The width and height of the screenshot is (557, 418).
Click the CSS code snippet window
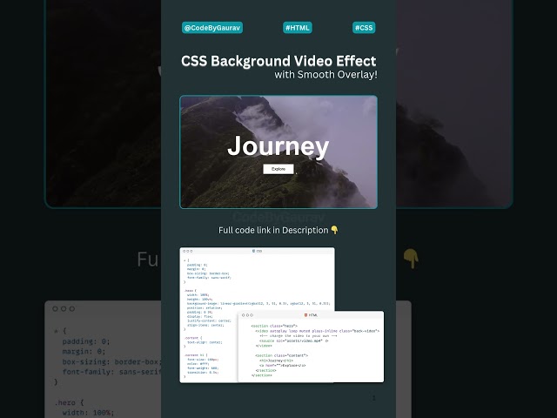(x=257, y=315)
